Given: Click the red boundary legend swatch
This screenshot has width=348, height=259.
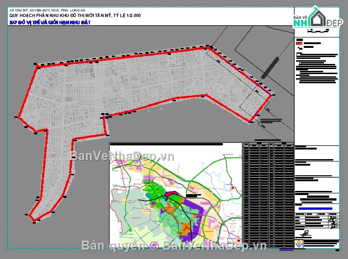Looking at the screenshot, I should 299,44.
